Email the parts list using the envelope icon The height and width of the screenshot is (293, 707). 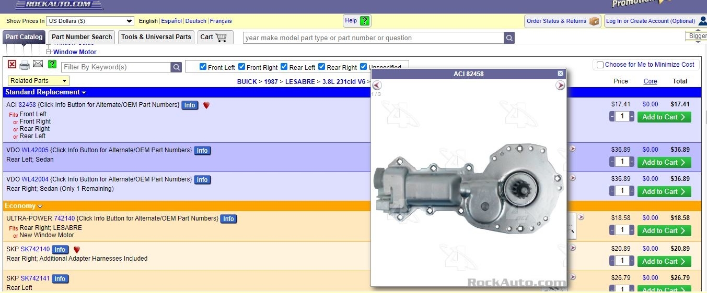coord(38,64)
